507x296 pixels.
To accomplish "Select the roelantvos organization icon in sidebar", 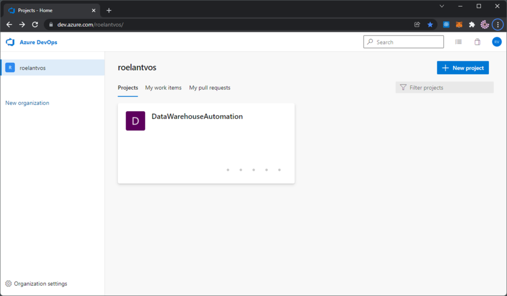I will [10, 67].
